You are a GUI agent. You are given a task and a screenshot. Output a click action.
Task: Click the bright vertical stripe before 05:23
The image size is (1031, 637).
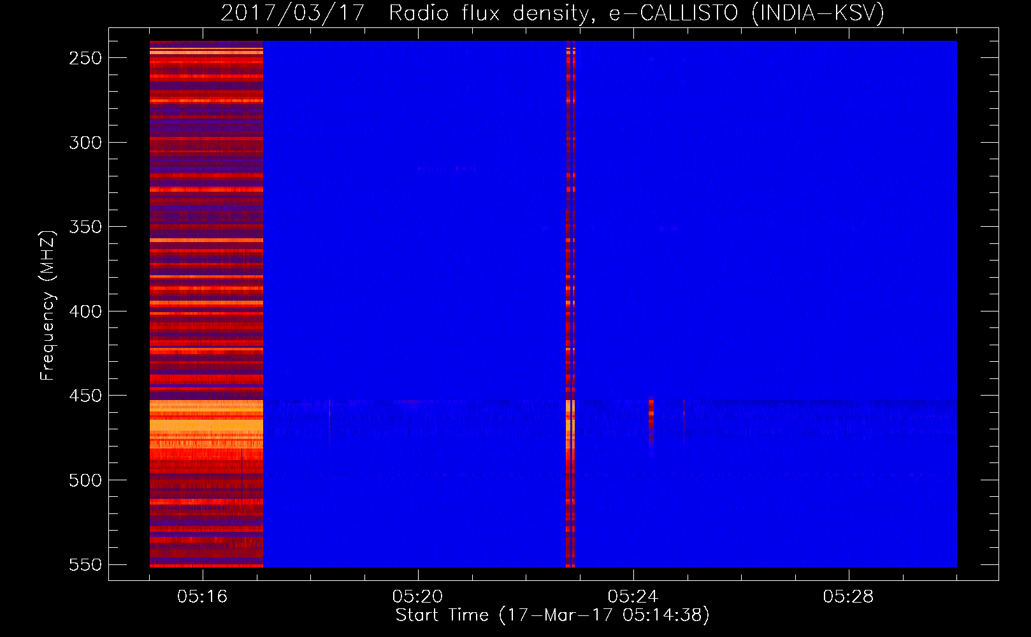click(x=570, y=304)
